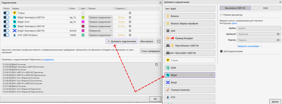The width and height of the screenshot is (282, 104).
Task: Click the ApiKey input field
Action: coord(259,28)
